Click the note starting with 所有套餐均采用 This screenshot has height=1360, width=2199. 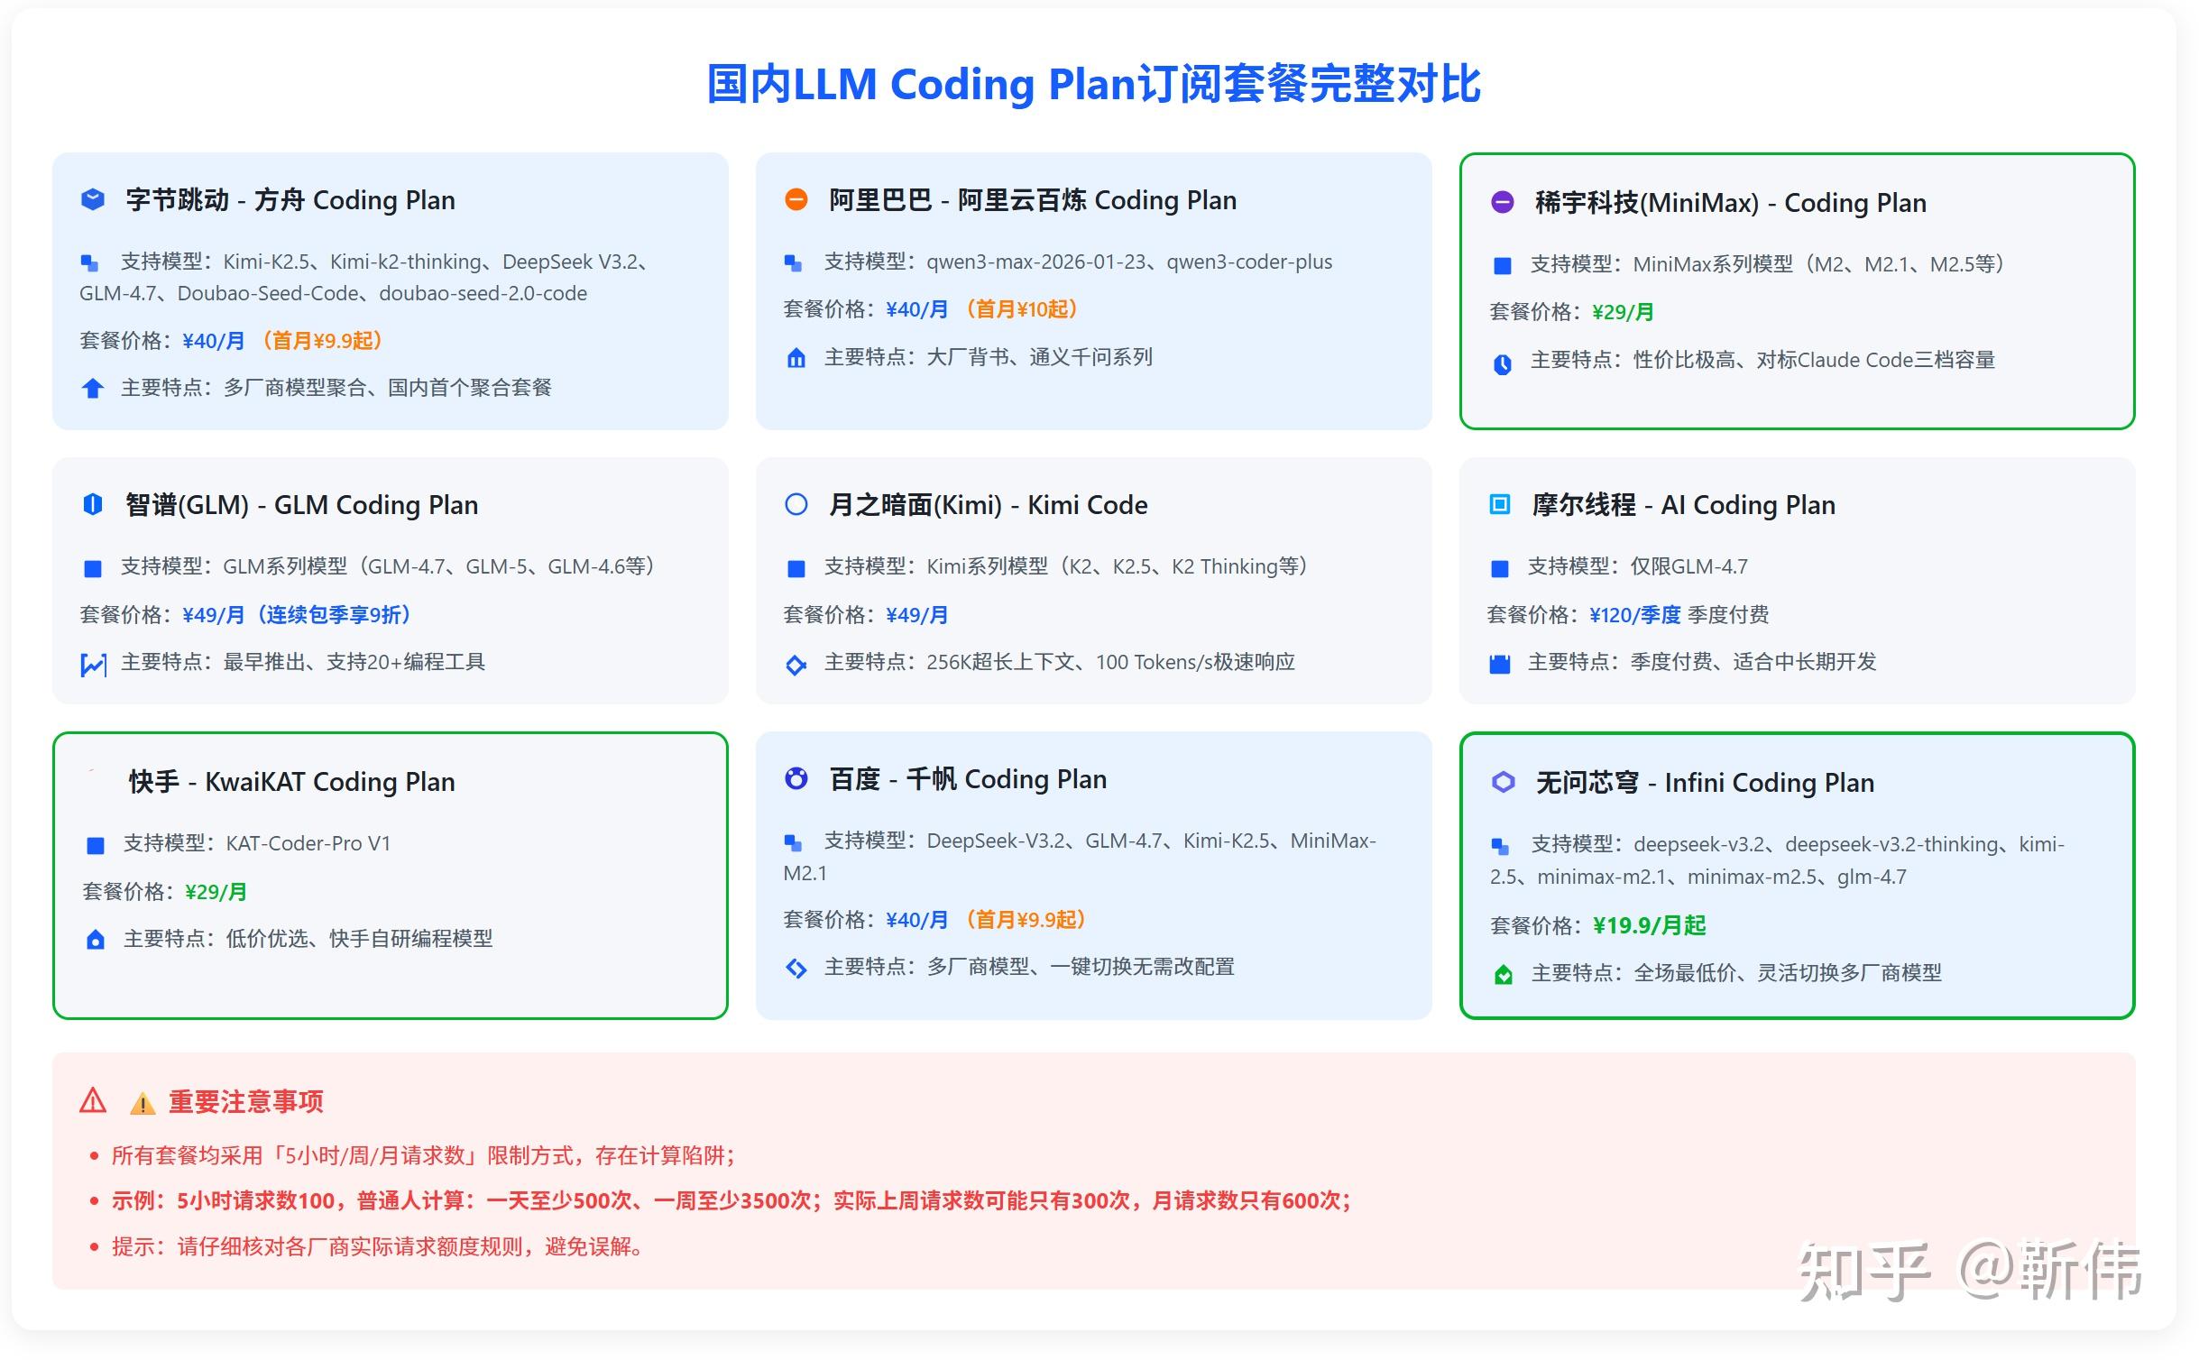(423, 1156)
